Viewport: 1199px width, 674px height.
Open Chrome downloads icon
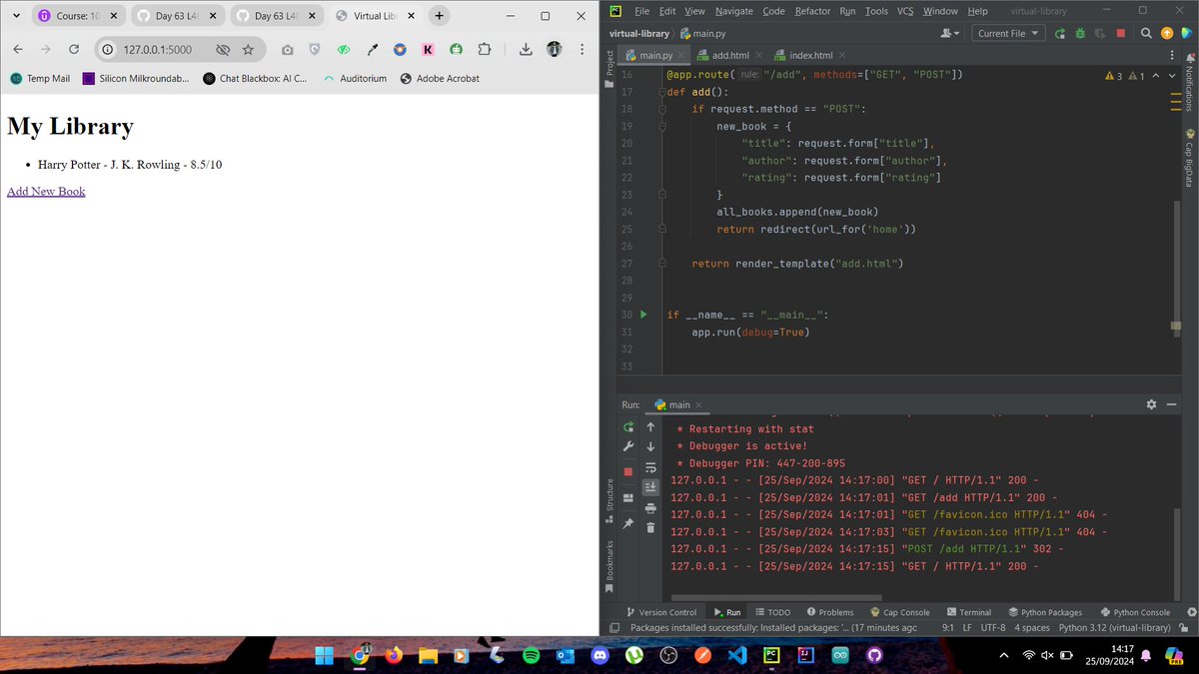526,50
